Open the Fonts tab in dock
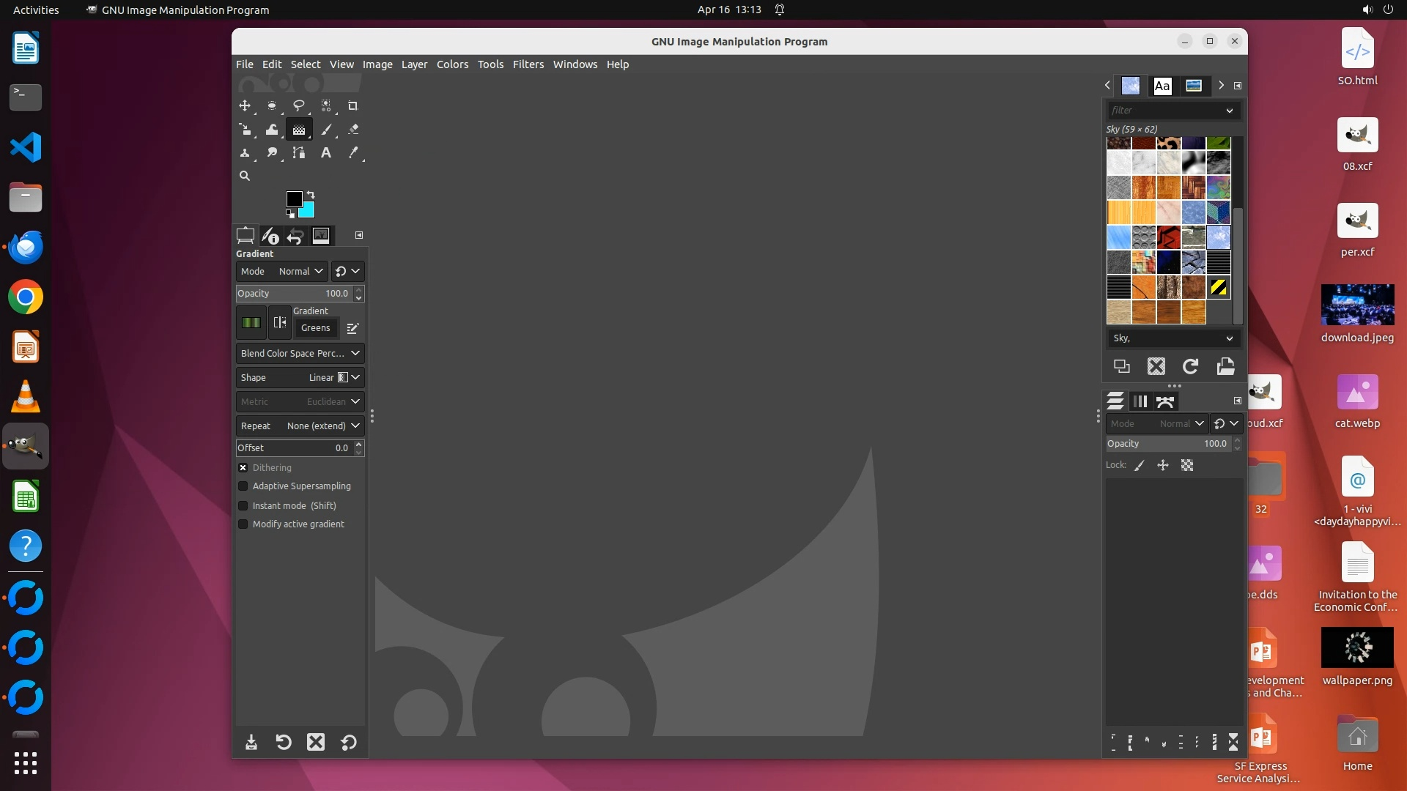Image resolution: width=1407 pixels, height=791 pixels. [1162, 86]
